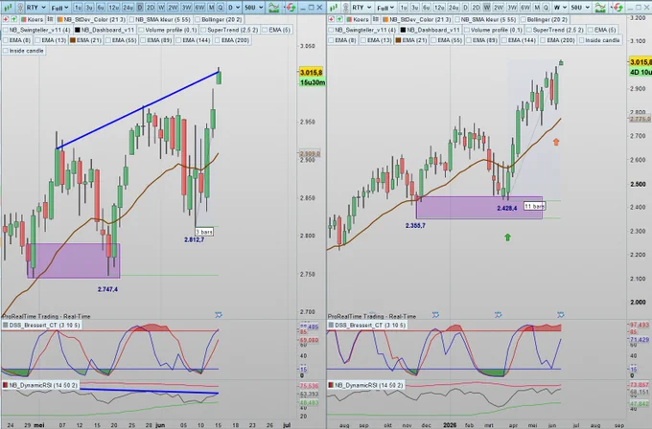652x429 pixels.
Task: Select 6u timeframe in left chart
Action: coord(101,8)
